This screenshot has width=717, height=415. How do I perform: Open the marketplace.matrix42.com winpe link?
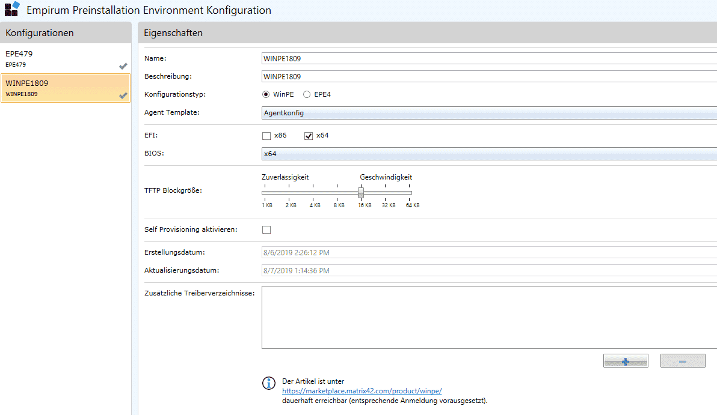click(x=362, y=391)
